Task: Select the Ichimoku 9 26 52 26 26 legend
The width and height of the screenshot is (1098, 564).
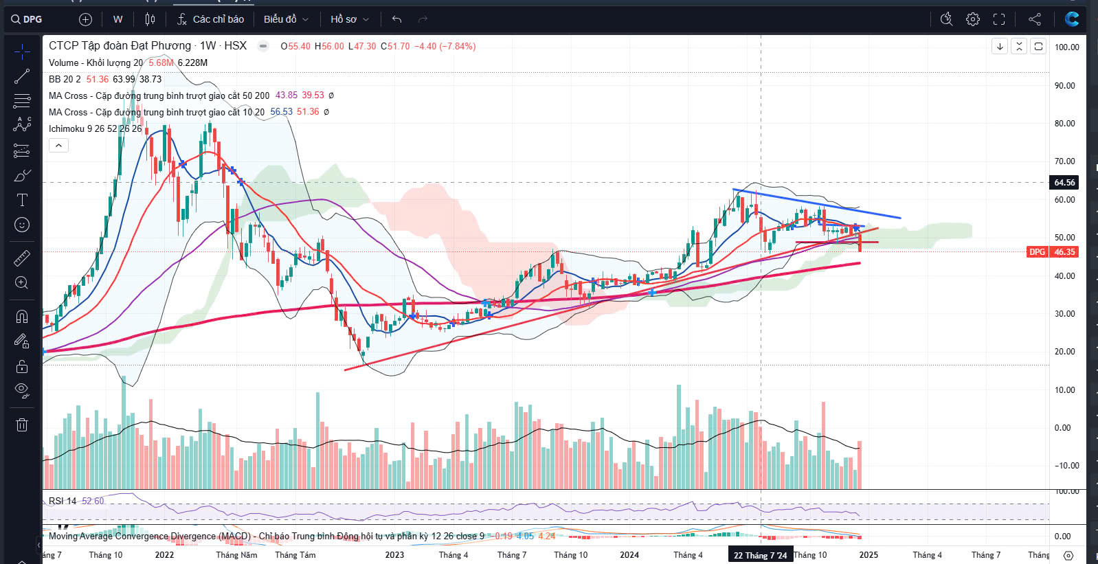Action: (x=95, y=128)
